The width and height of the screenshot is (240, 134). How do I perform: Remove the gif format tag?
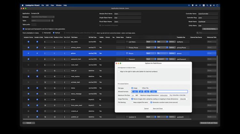[x=143, y=92]
